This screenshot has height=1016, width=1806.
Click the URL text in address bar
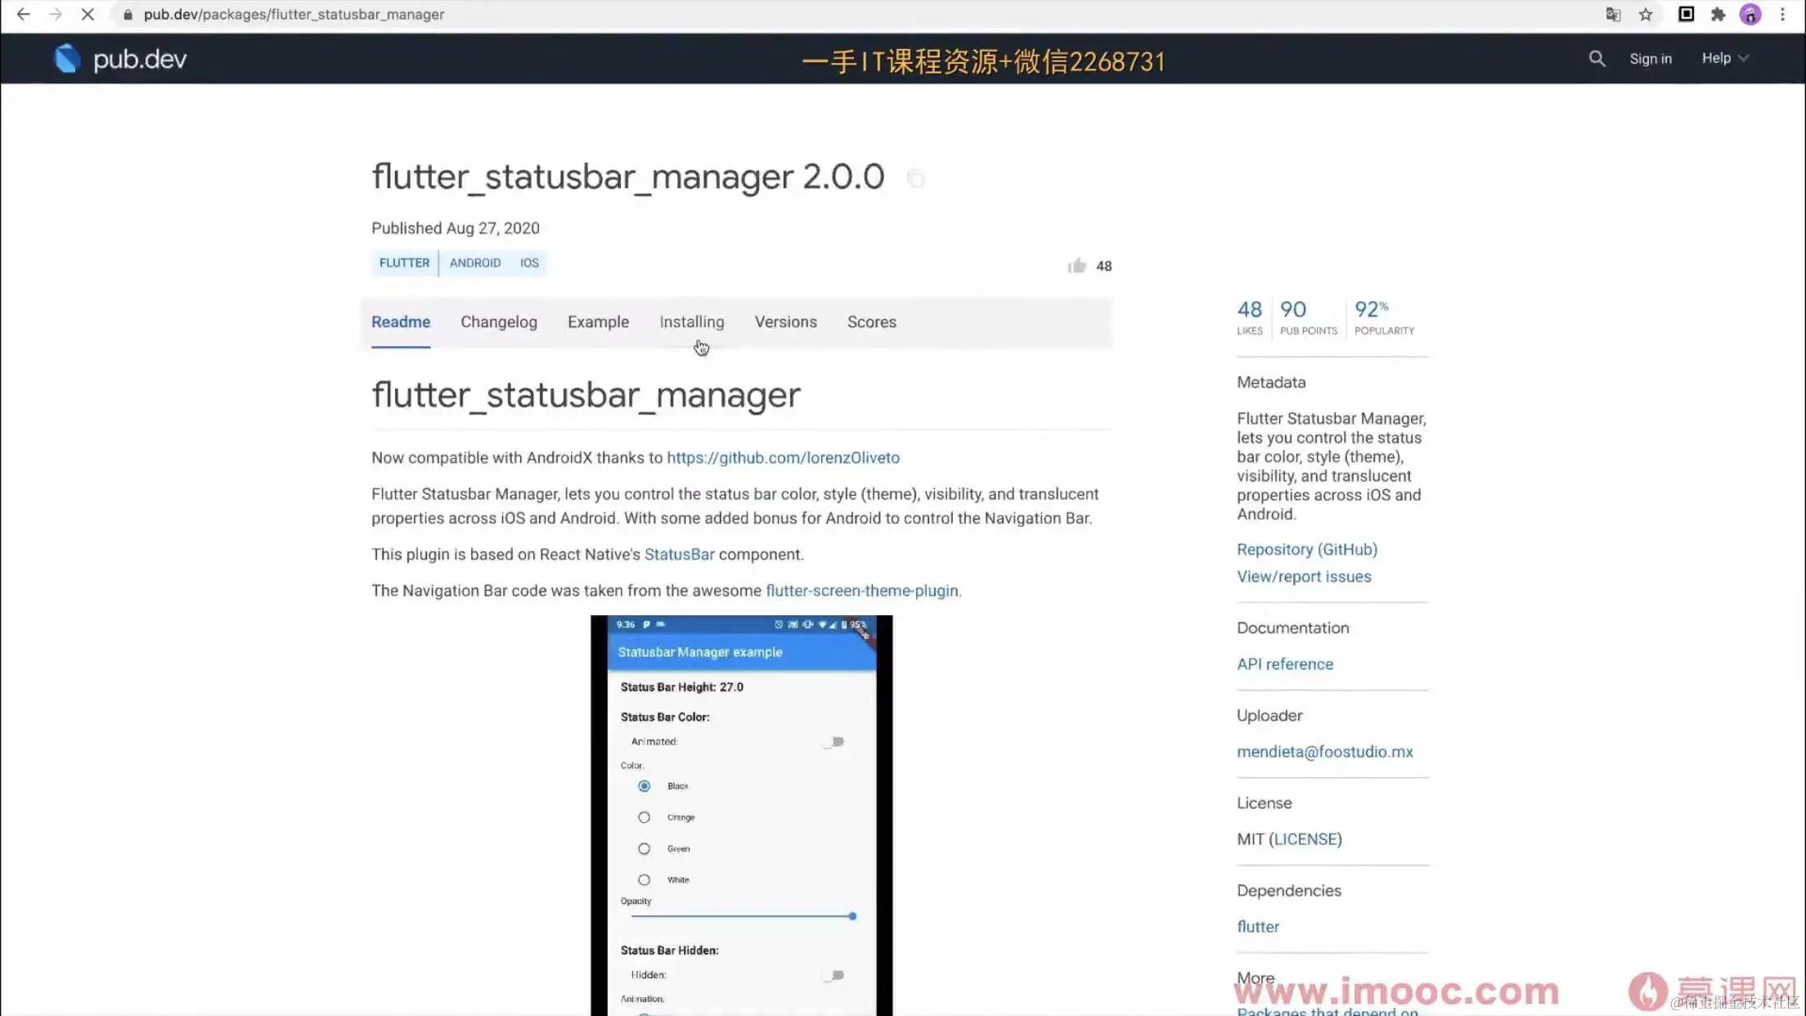(x=294, y=14)
